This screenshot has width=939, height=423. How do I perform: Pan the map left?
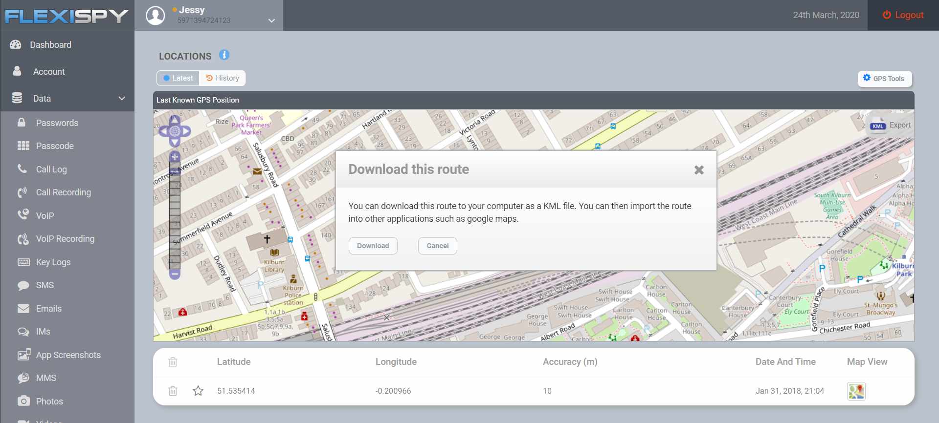point(164,131)
